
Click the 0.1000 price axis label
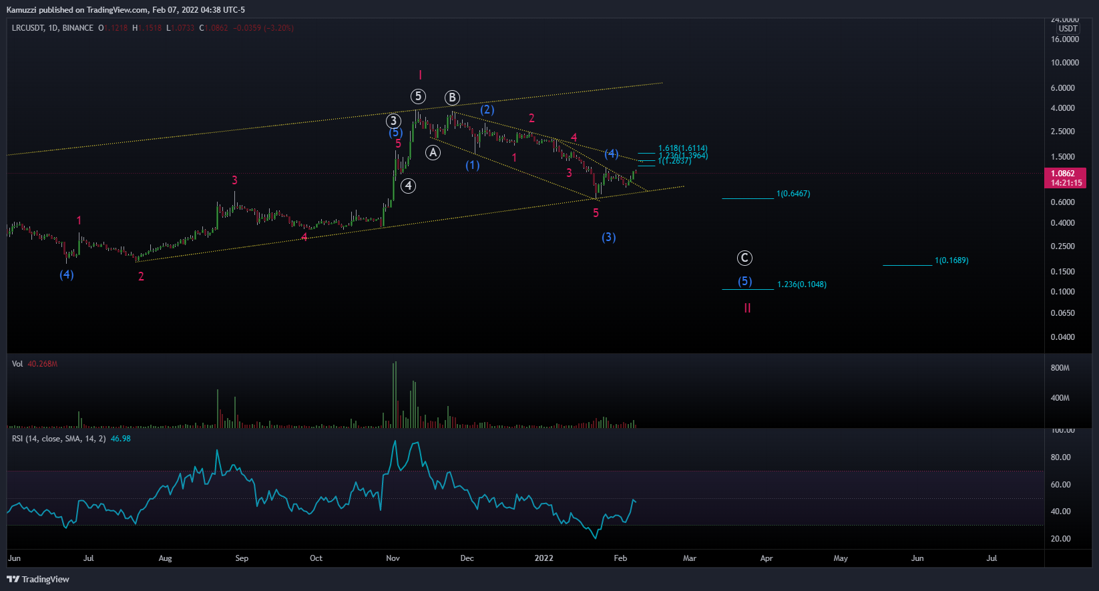pos(1063,292)
